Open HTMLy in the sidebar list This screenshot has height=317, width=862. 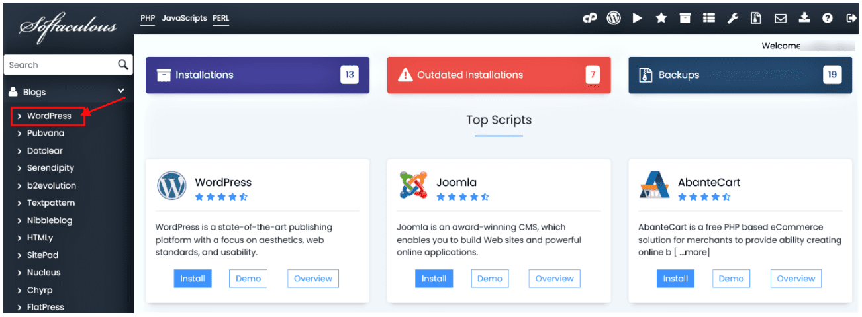pos(40,238)
